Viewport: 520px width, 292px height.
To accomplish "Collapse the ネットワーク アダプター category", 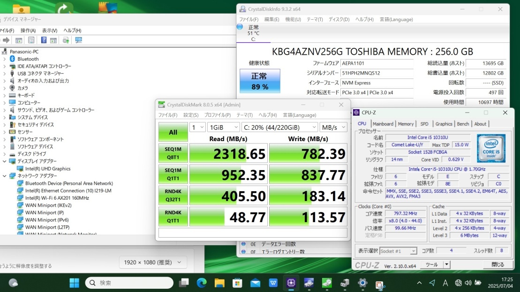I will (5, 176).
